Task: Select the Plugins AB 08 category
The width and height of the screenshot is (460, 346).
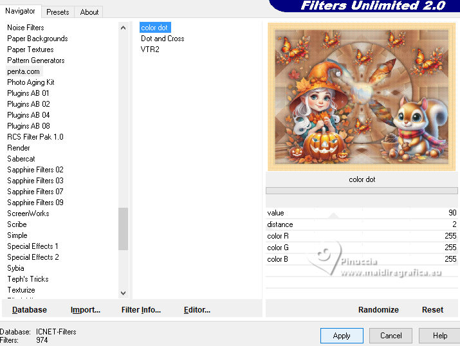Action: tap(28, 126)
